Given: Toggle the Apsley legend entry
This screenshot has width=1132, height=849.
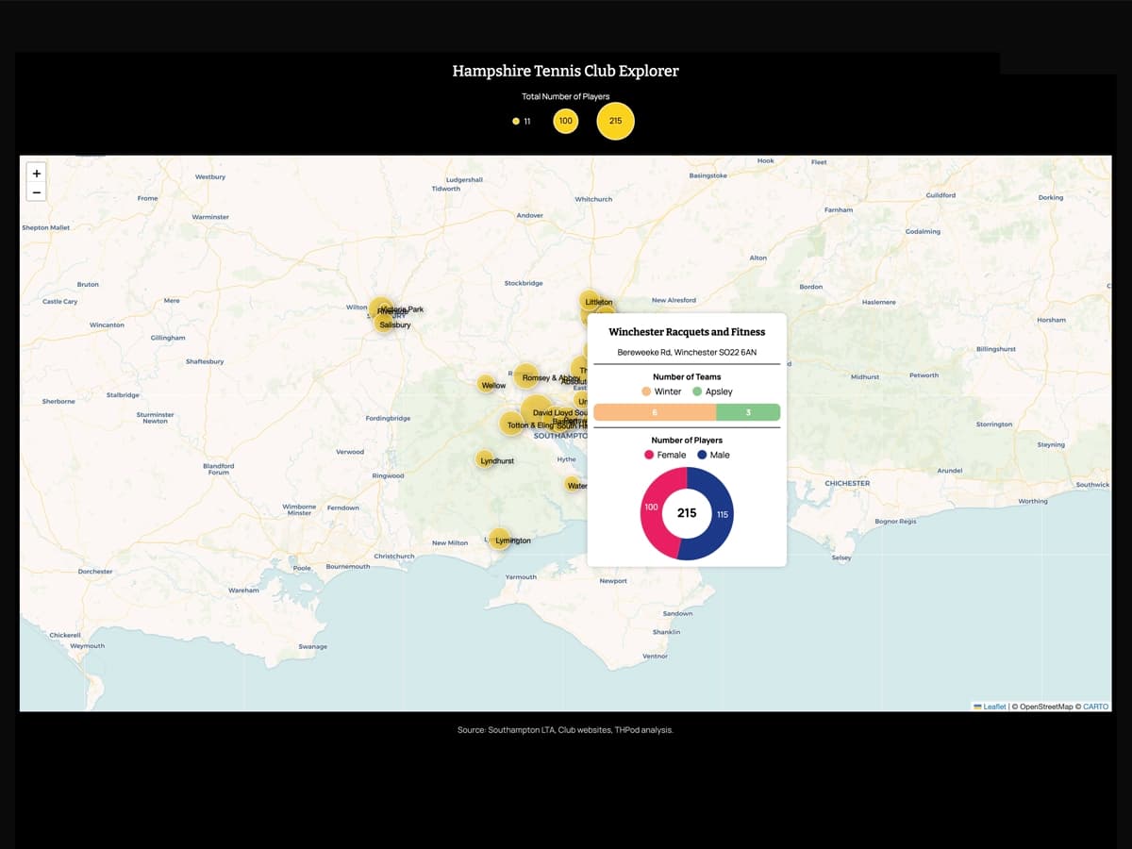Looking at the screenshot, I should click(x=715, y=391).
